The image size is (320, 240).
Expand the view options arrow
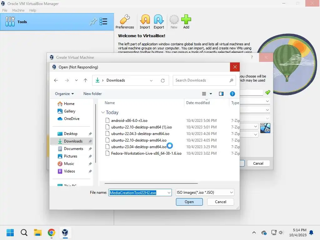[211, 94]
